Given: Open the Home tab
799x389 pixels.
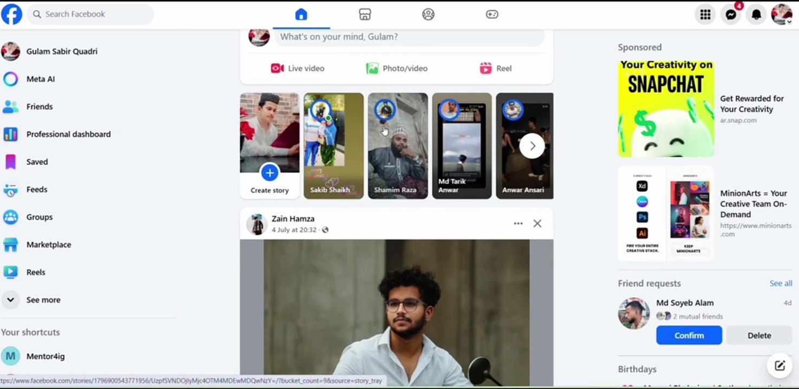Looking at the screenshot, I should point(301,15).
